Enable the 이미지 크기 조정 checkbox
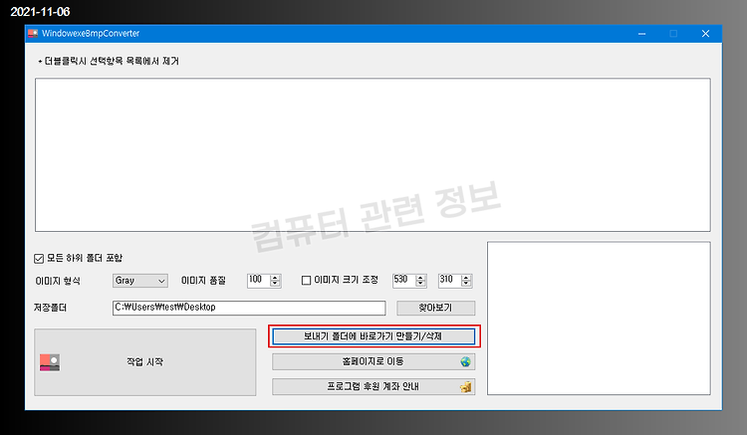Image resolution: width=747 pixels, height=435 pixels. pos(307,281)
